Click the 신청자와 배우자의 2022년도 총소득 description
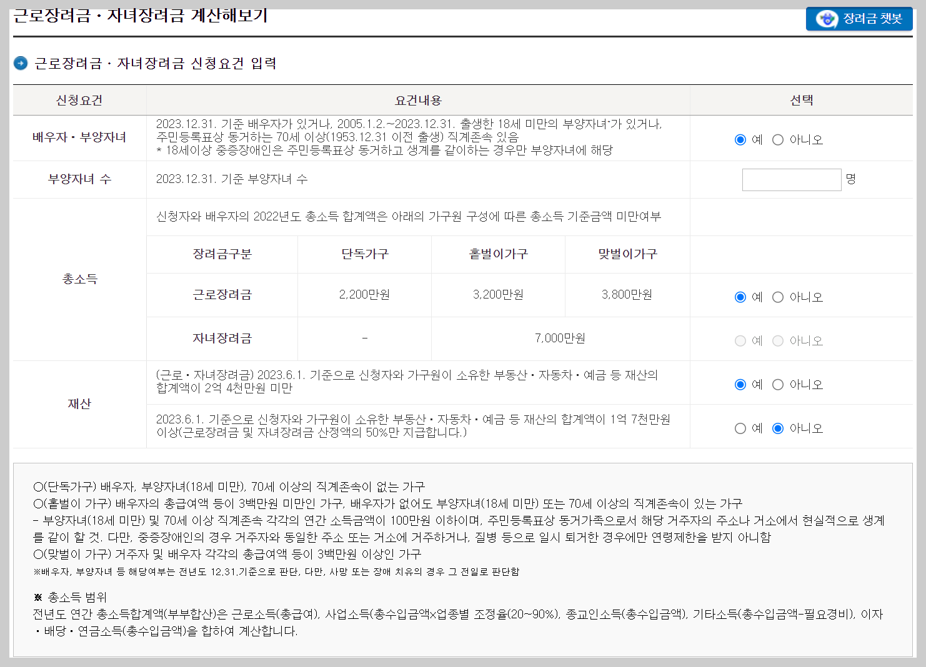Screen dimensions: 926x667 408,217
